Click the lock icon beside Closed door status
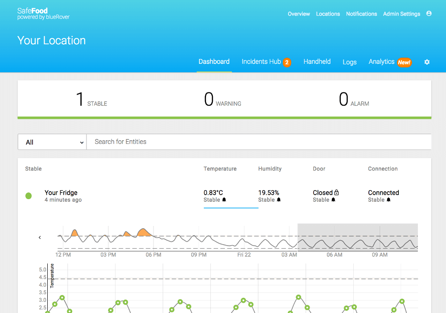The image size is (446, 313). [x=338, y=192]
